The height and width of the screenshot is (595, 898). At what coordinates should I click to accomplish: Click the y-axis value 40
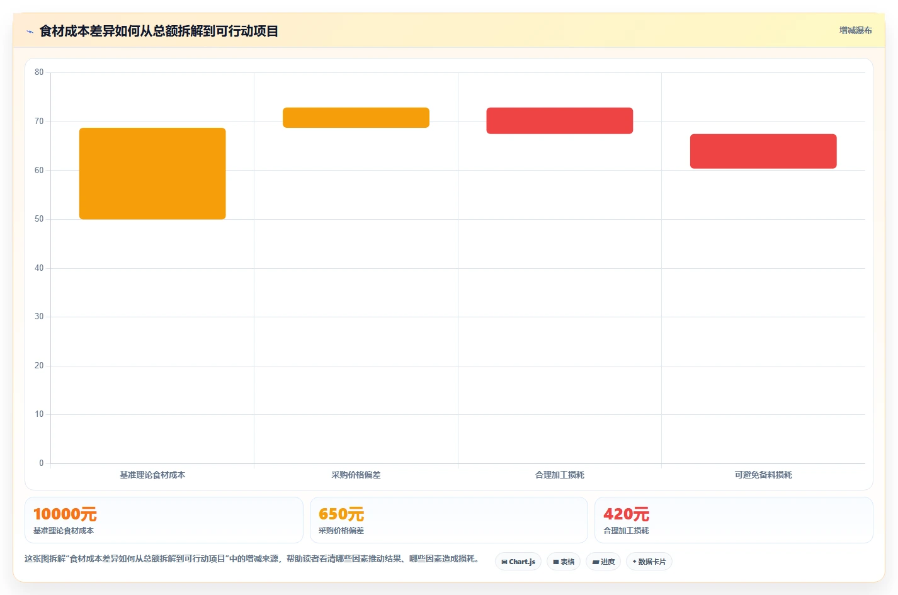coord(39,268)
